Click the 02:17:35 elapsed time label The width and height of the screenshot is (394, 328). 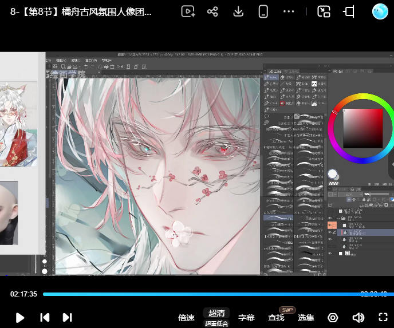[x=23, y=294]
